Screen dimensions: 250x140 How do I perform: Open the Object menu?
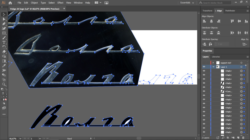(x=34, y=3)
